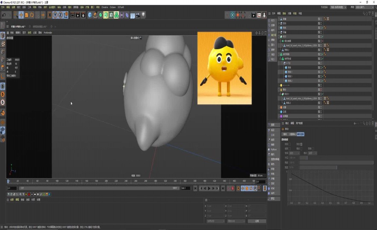Screen dimensions: 377x230
Task: Open the Cinetrix menu
Action: (105, 7)
